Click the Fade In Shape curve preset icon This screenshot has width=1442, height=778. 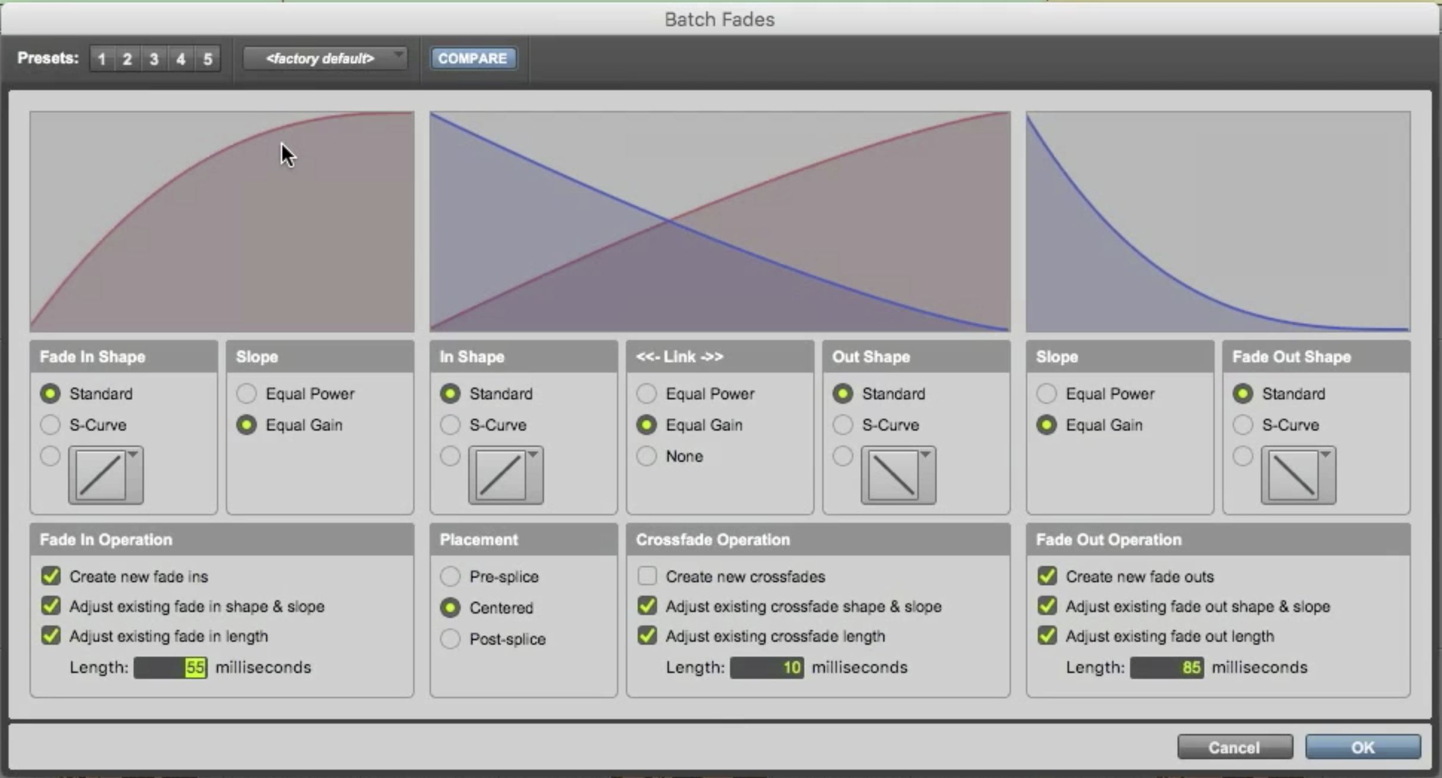click(x=101, y=475)
